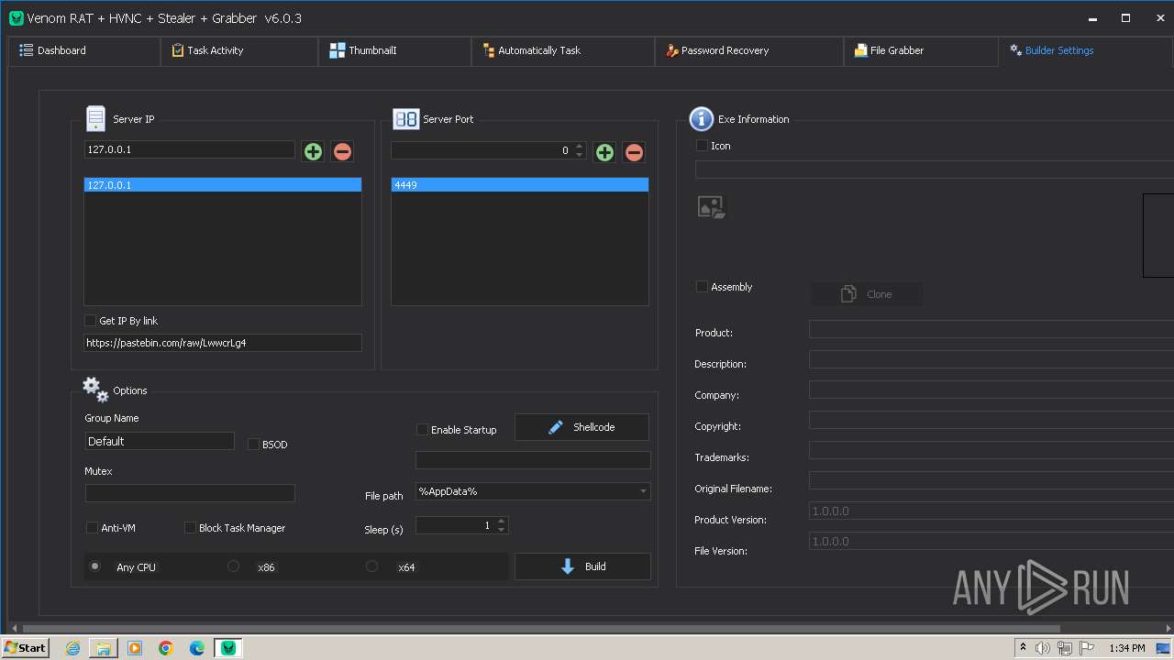This screenshot has height=660, width=1174.
Task: Click the Server Port digital display icon
Action: 405,119
